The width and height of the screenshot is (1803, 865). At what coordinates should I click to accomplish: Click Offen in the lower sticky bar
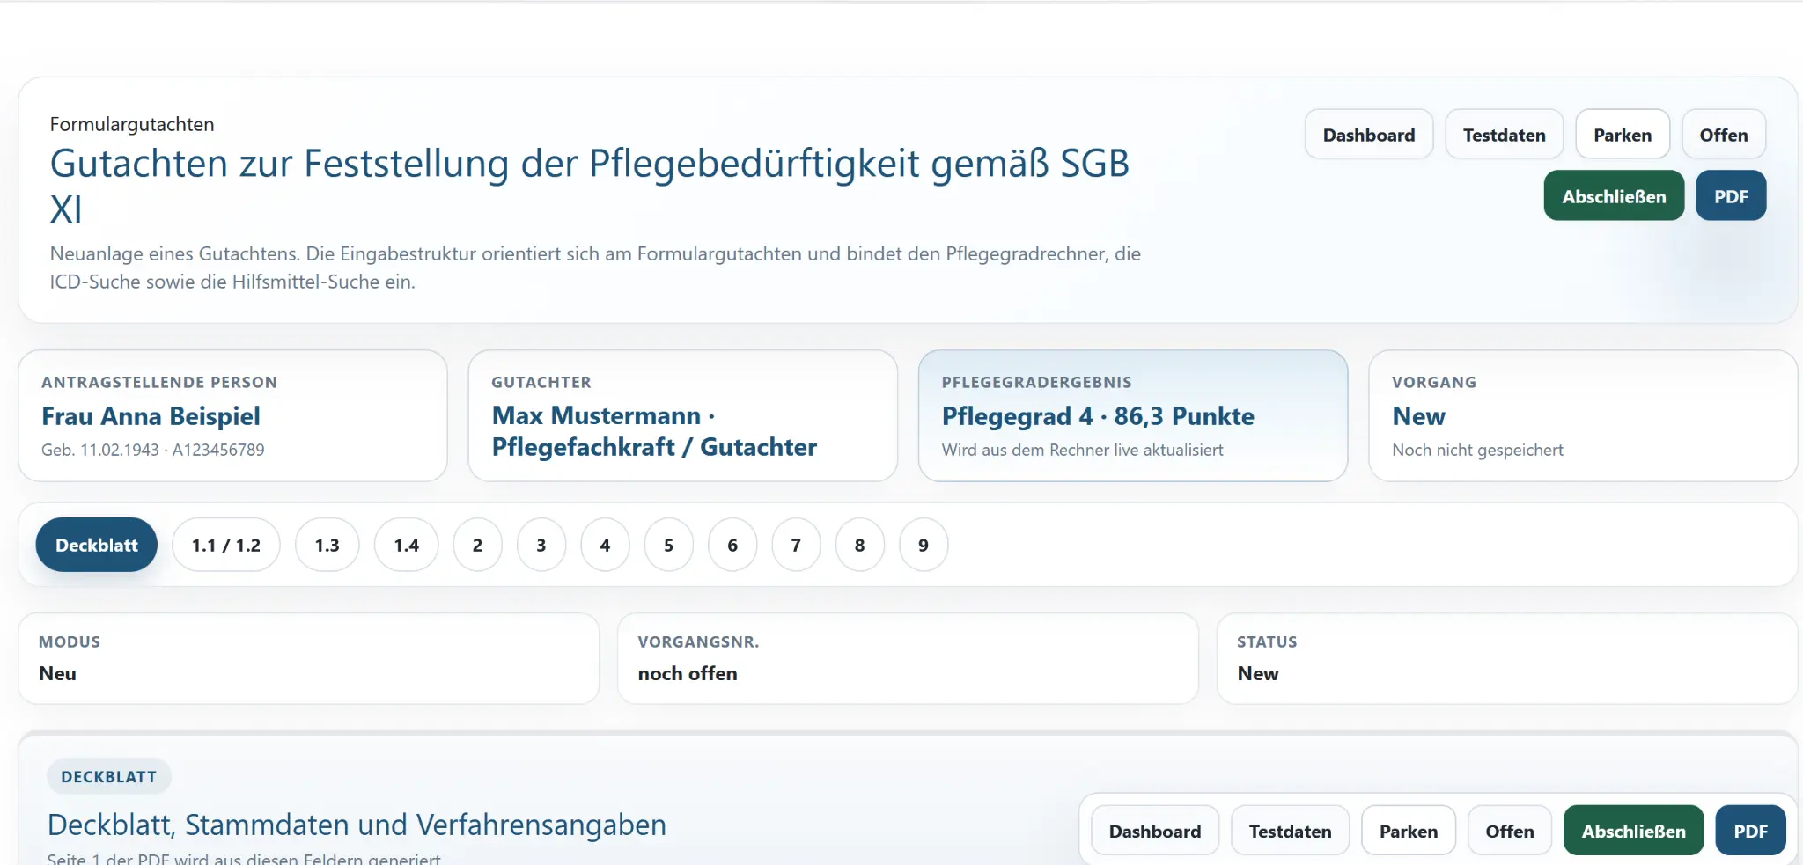(x=1510, y=831)
